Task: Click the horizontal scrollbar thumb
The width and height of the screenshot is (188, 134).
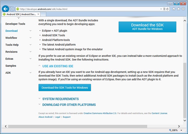Action: click(78, 126)
